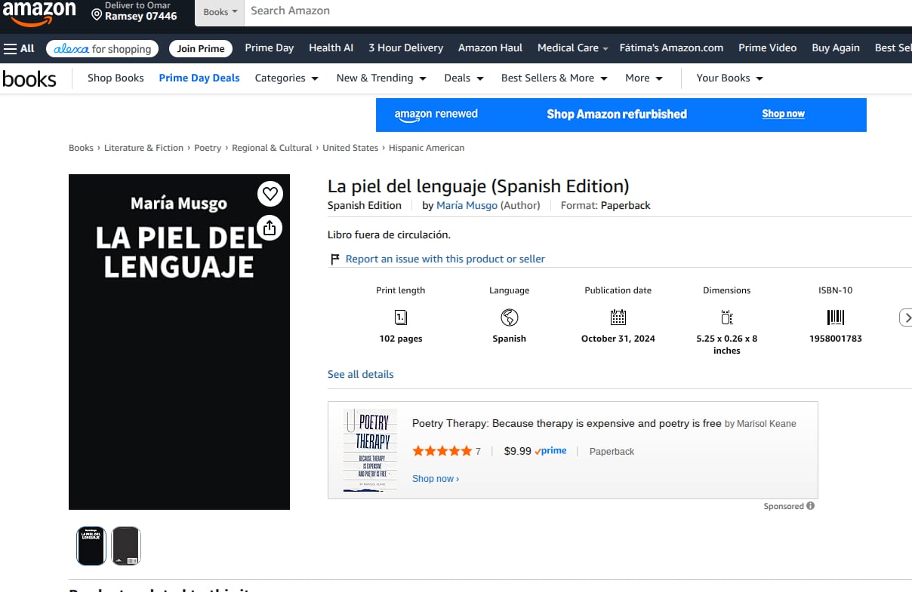Open Amazon Haul navigation item

(490, 48)
